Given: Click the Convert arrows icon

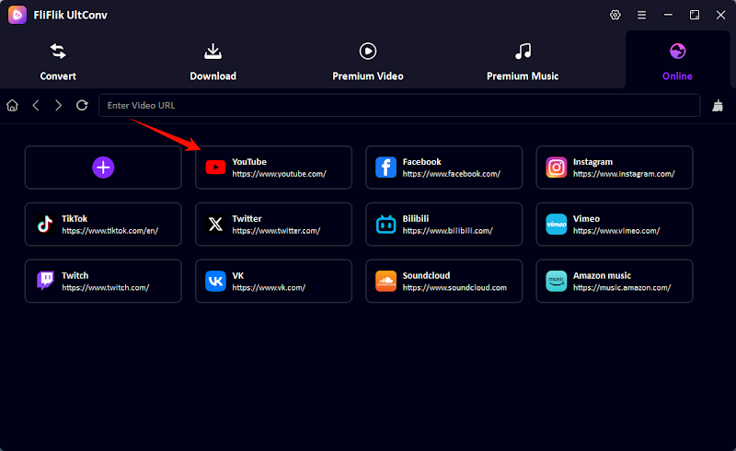Looking at the screenshot, I should [58, 52].
